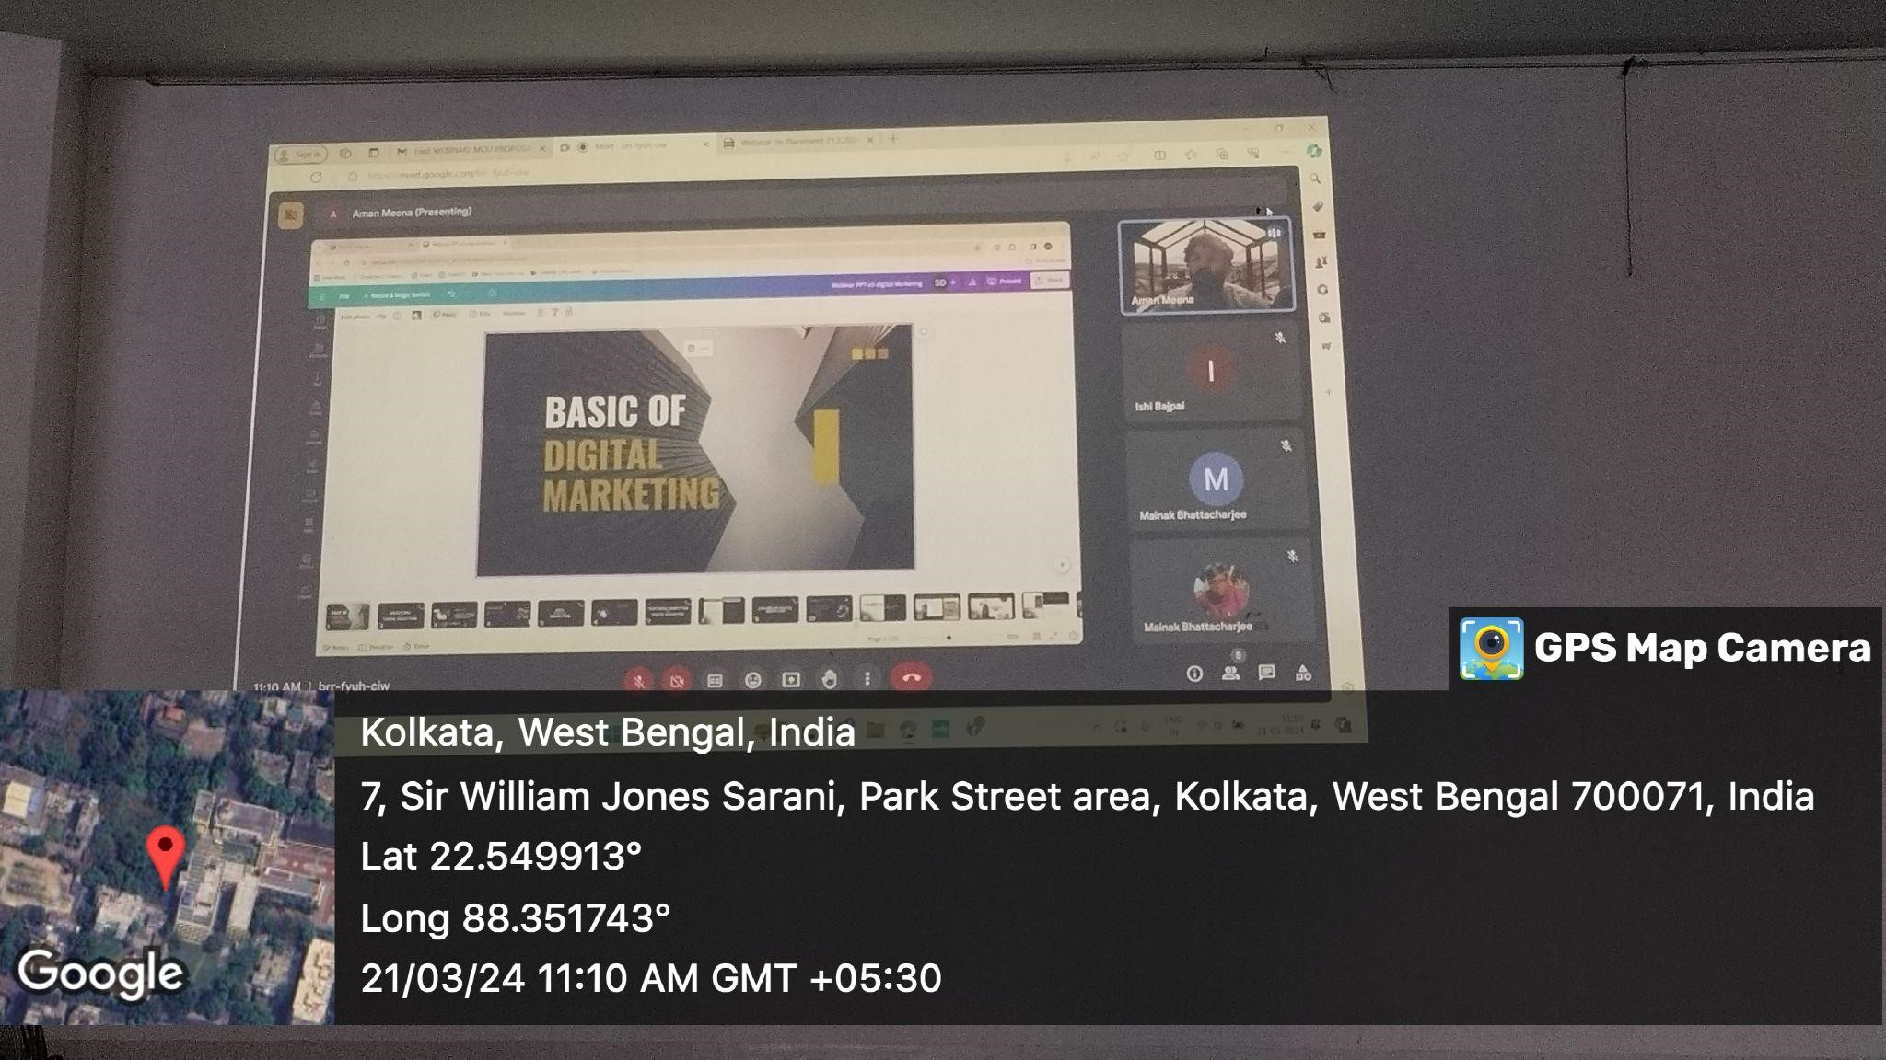This screenshot has height=1060, width=1886.
Task: Open the Activities panel icon
Action: (1303, 673)
